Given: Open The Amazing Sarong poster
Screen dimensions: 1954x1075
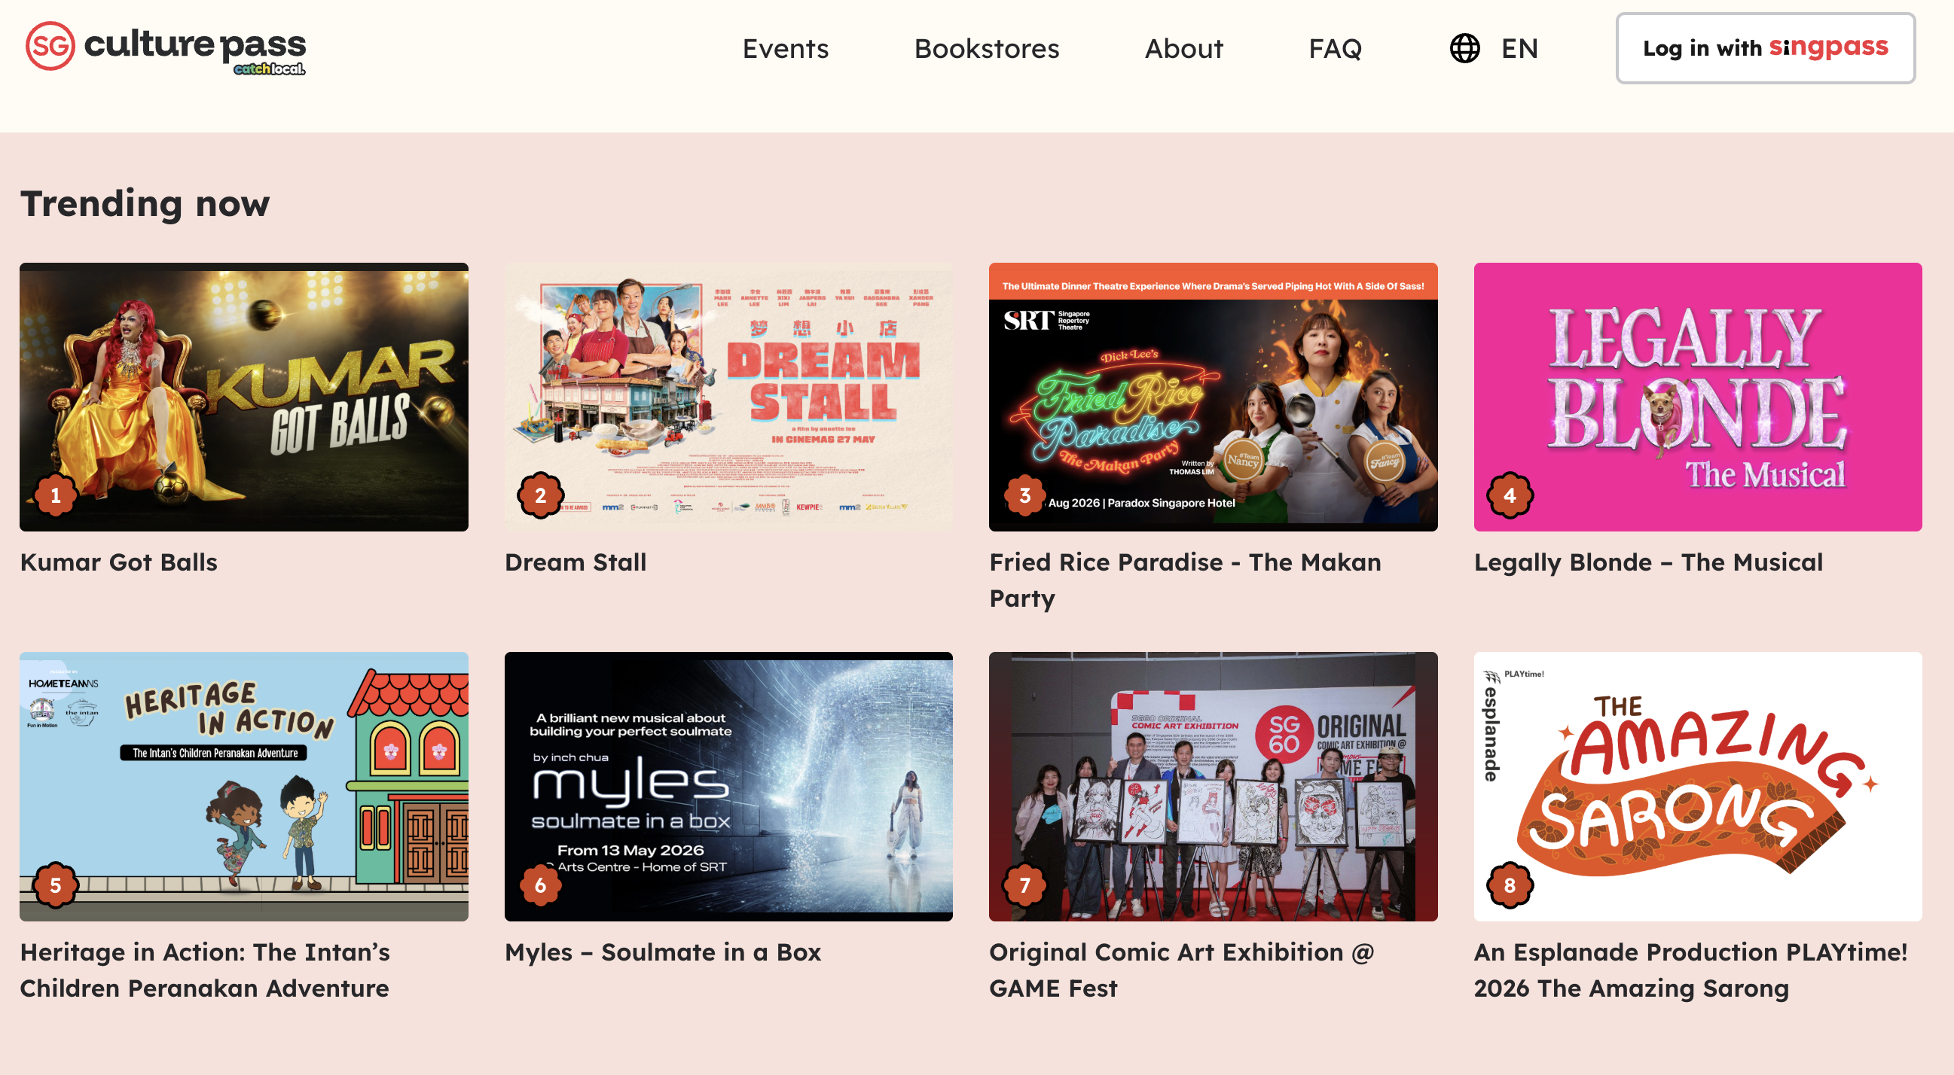Looking at the screenshot, I should (x=1698, y=786).
